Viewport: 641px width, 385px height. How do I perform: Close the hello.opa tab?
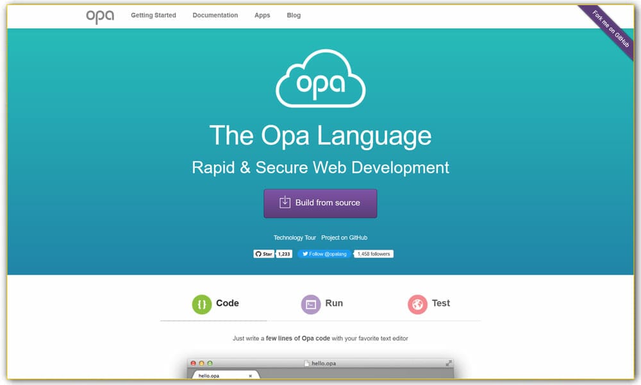point(250,374)
